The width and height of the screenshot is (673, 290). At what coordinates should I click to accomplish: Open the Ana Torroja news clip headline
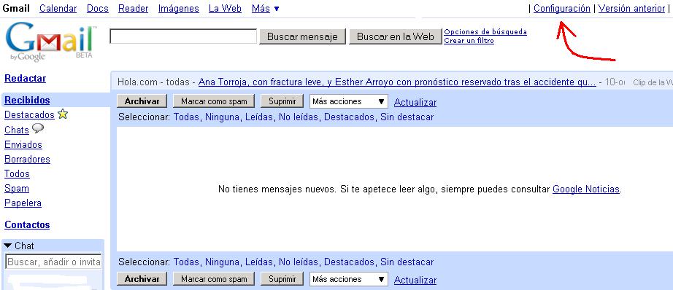tap(397, 82)
